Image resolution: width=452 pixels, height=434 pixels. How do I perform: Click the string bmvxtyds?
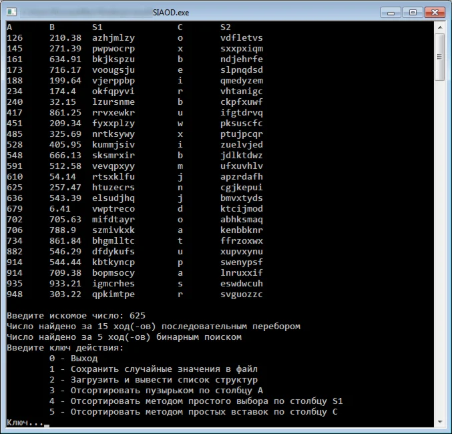coord(242,198)
